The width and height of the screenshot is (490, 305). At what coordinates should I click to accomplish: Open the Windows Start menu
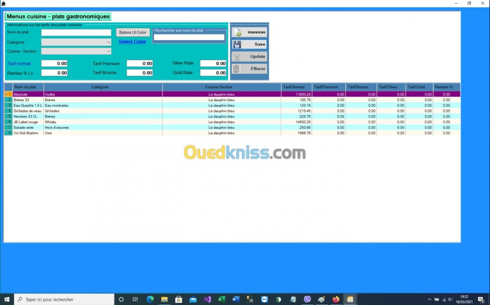coord(7,299)
